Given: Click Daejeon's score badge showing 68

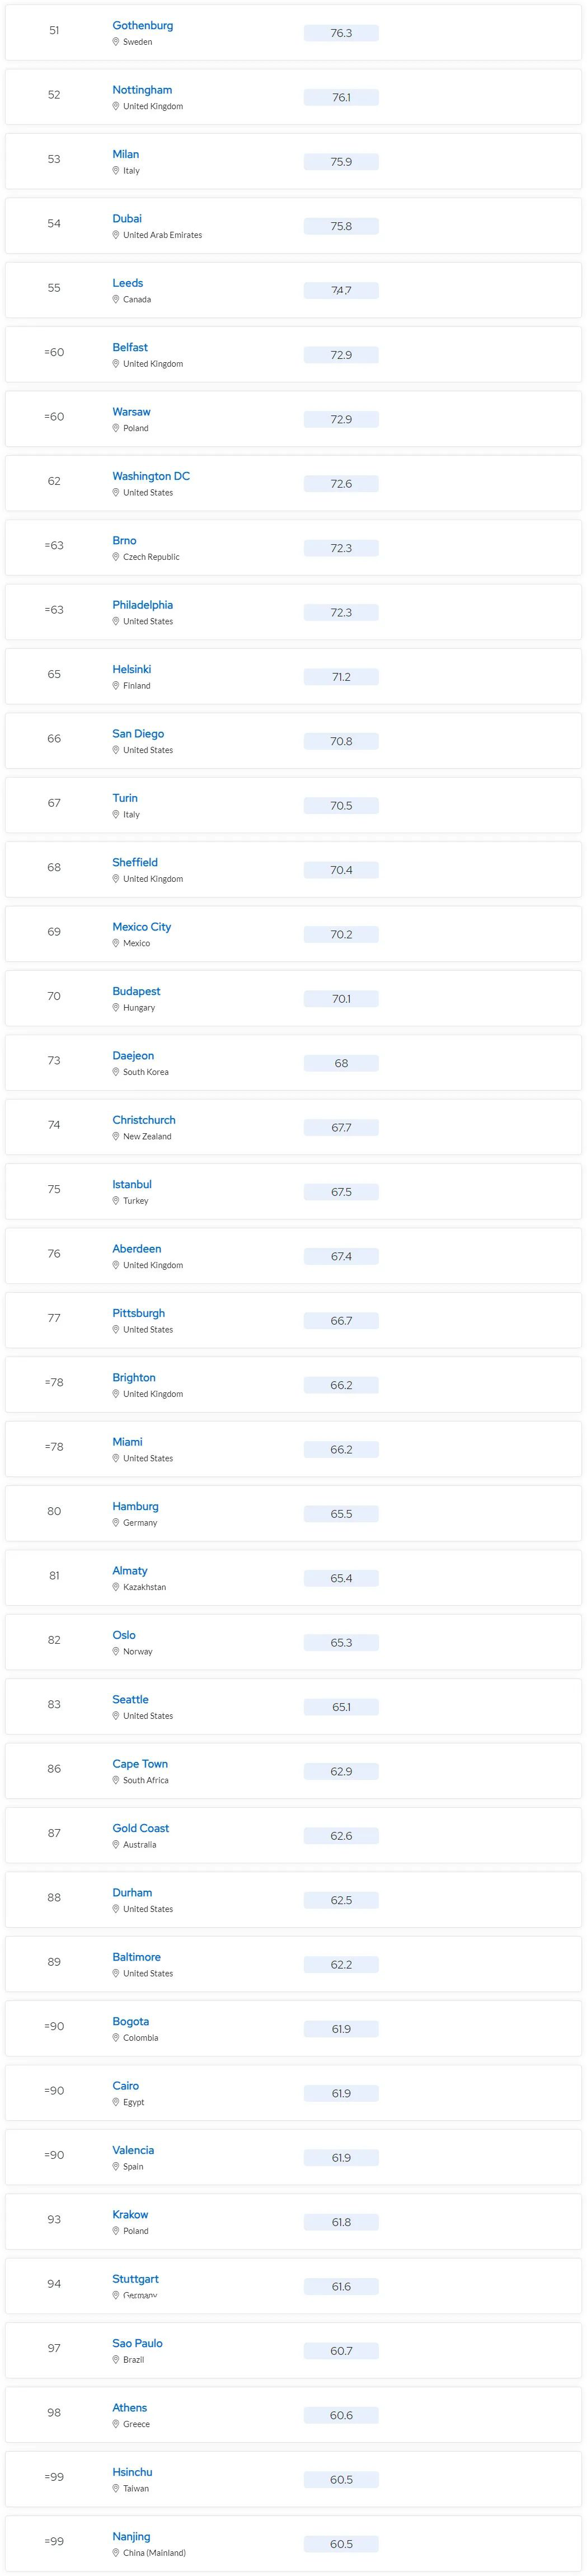Looking at the screenshot, I should (341, 1063).
